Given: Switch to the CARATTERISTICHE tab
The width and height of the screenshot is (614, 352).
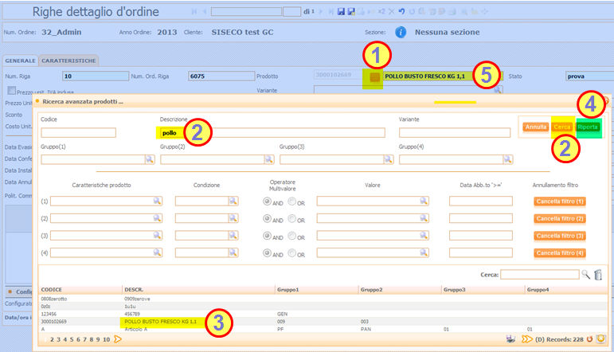Looking at the screenshot, I should click(69, 61).
